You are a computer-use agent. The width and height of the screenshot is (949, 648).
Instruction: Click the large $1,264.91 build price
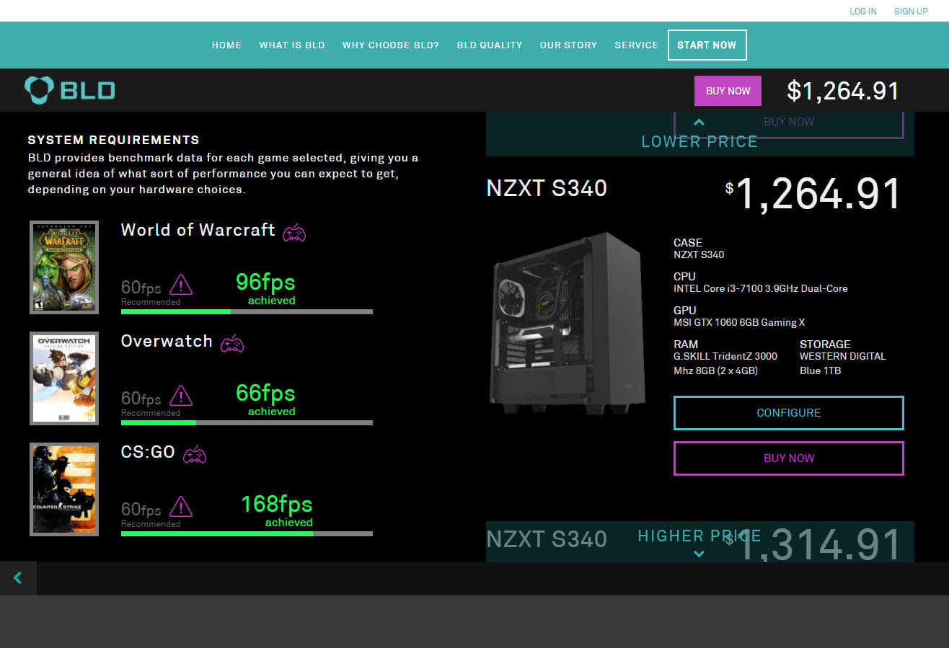tap(813, 194)
